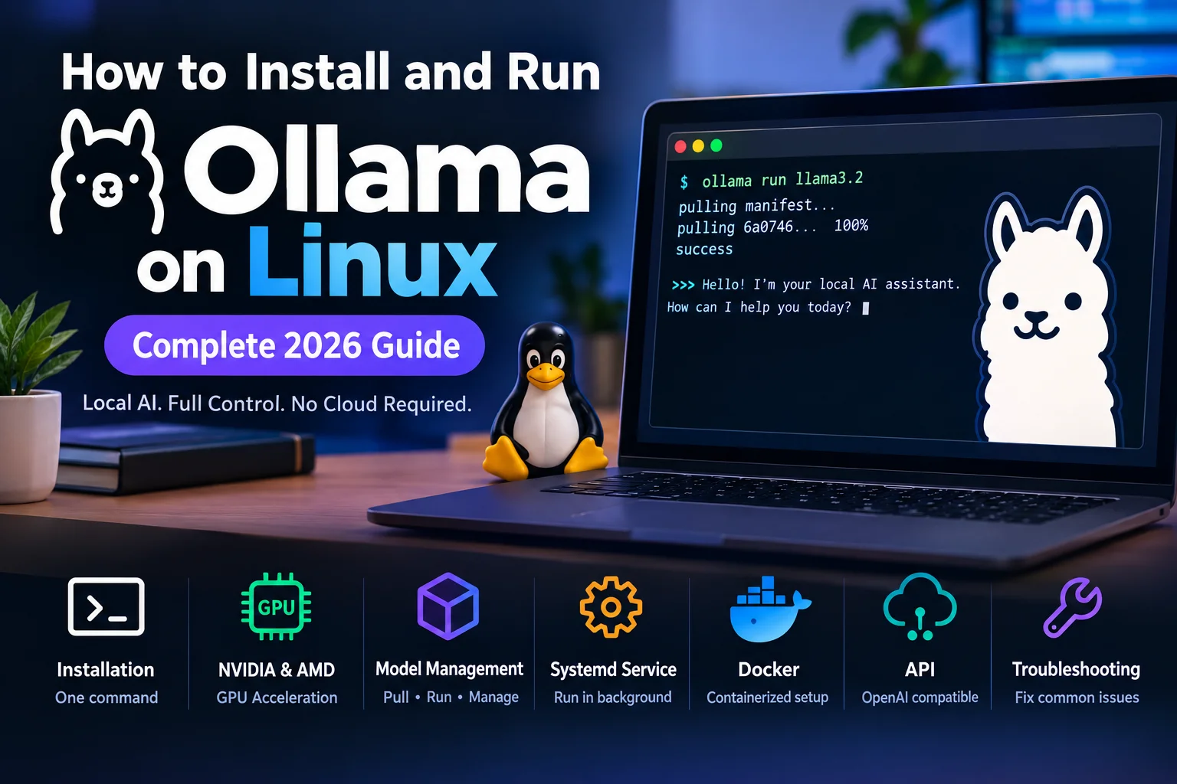Click the white llama mascot in the terminal

click(1048, 318)
